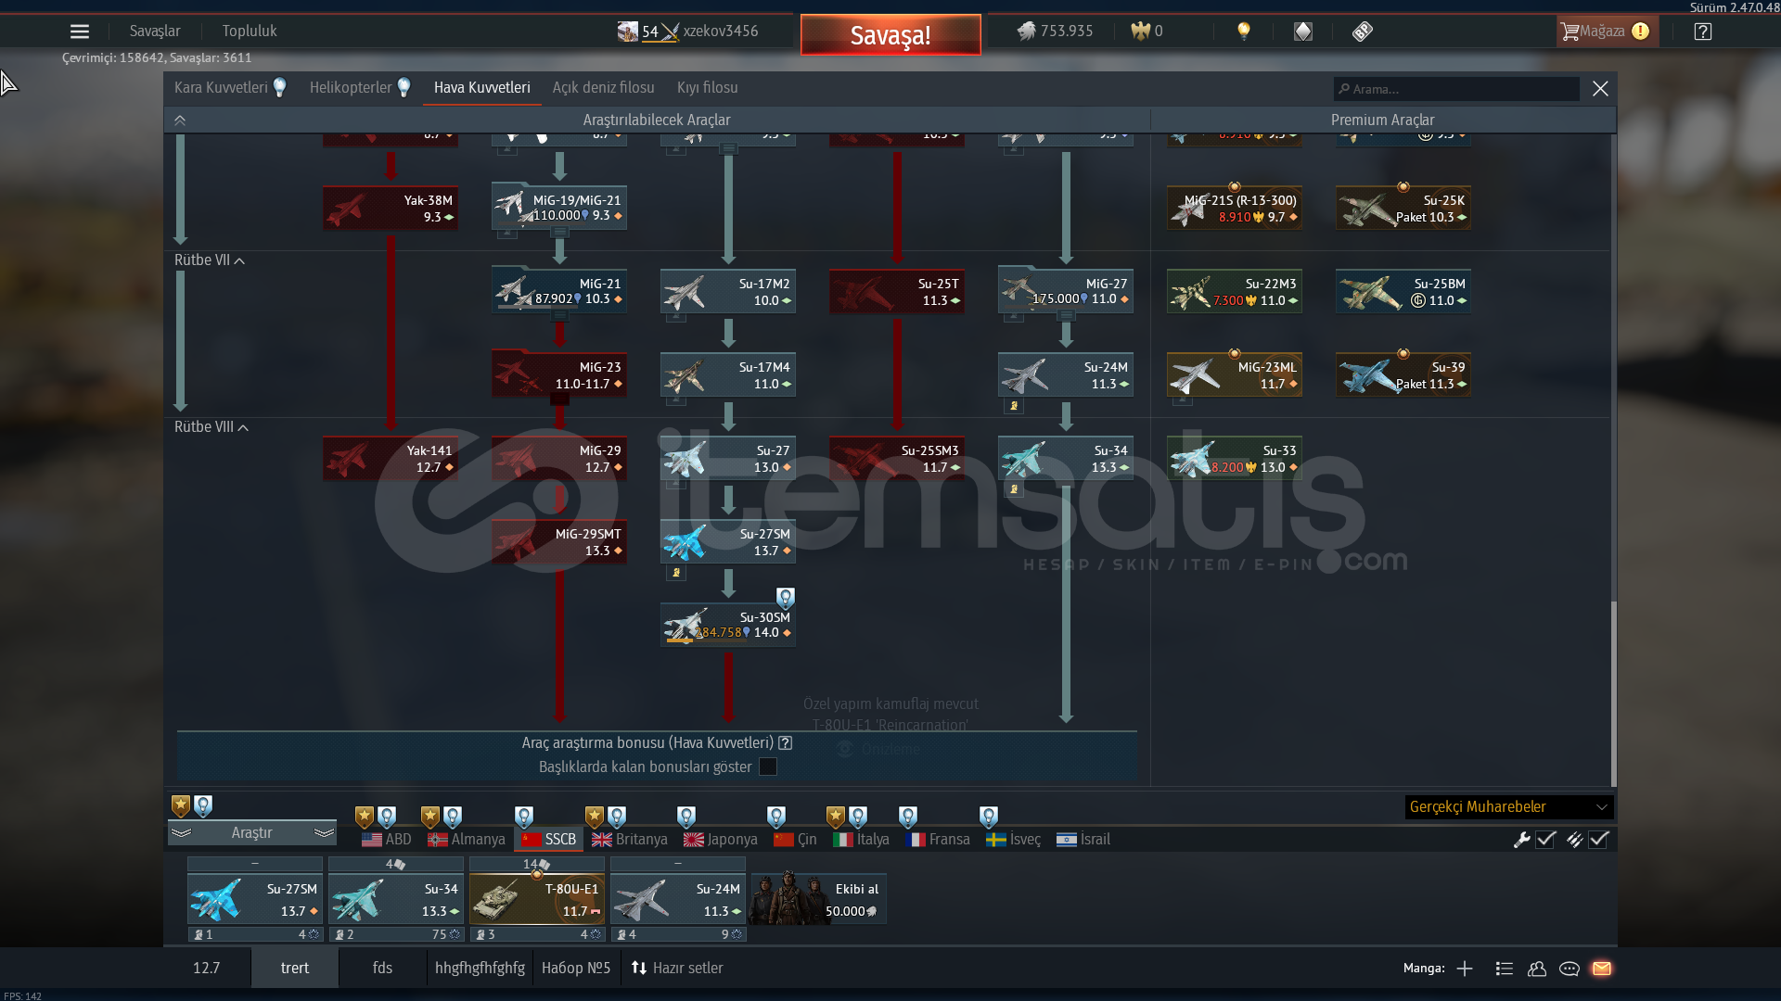Click Ekibi al crew purchase button

pyautogui.click(x=818, y=899)
